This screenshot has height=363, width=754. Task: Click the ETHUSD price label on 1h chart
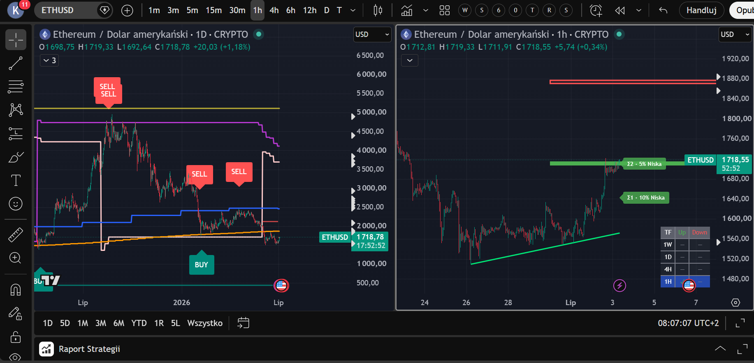(x=701, y=160)
